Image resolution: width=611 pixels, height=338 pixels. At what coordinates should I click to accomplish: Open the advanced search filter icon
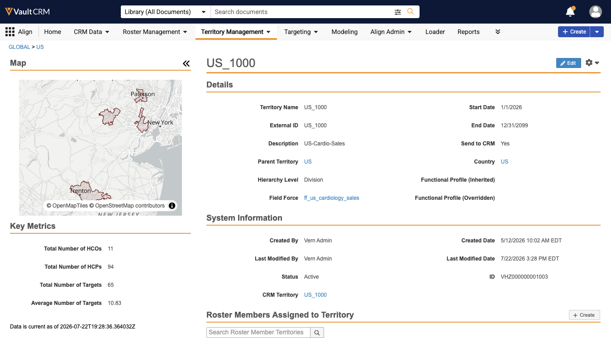[x=398, y=12]
